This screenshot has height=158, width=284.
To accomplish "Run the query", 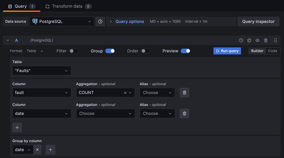I will click(227, 51).
